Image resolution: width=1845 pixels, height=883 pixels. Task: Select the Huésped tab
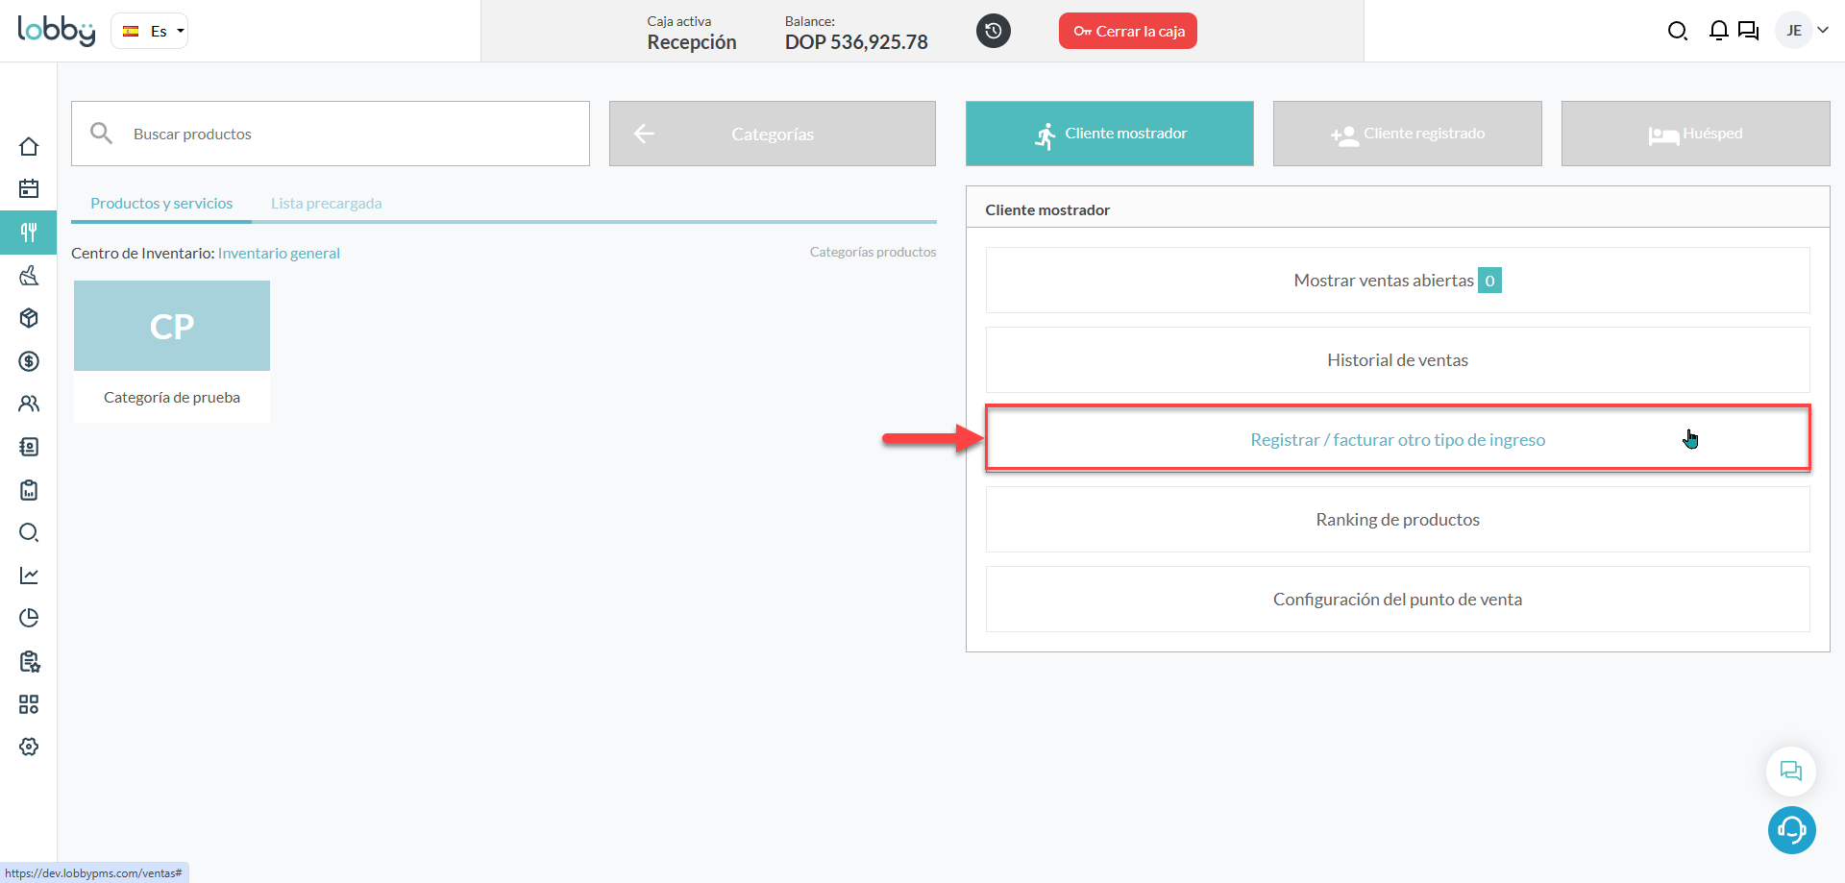click(1696, 134)
